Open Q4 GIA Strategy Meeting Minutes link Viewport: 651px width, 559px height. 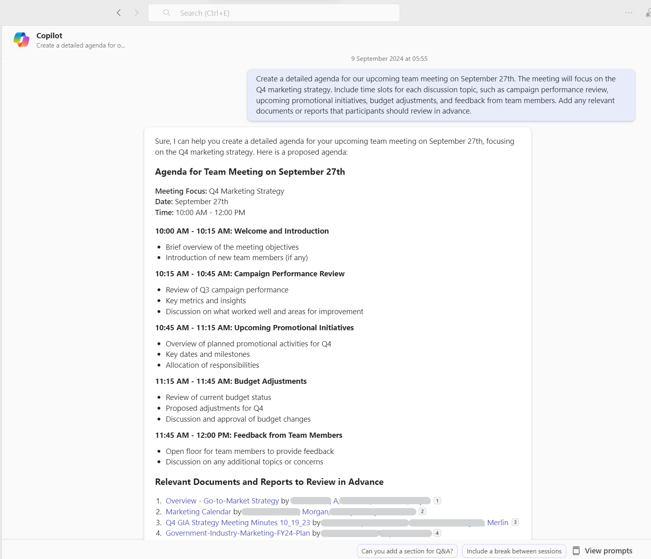click(x=238, y=522)
